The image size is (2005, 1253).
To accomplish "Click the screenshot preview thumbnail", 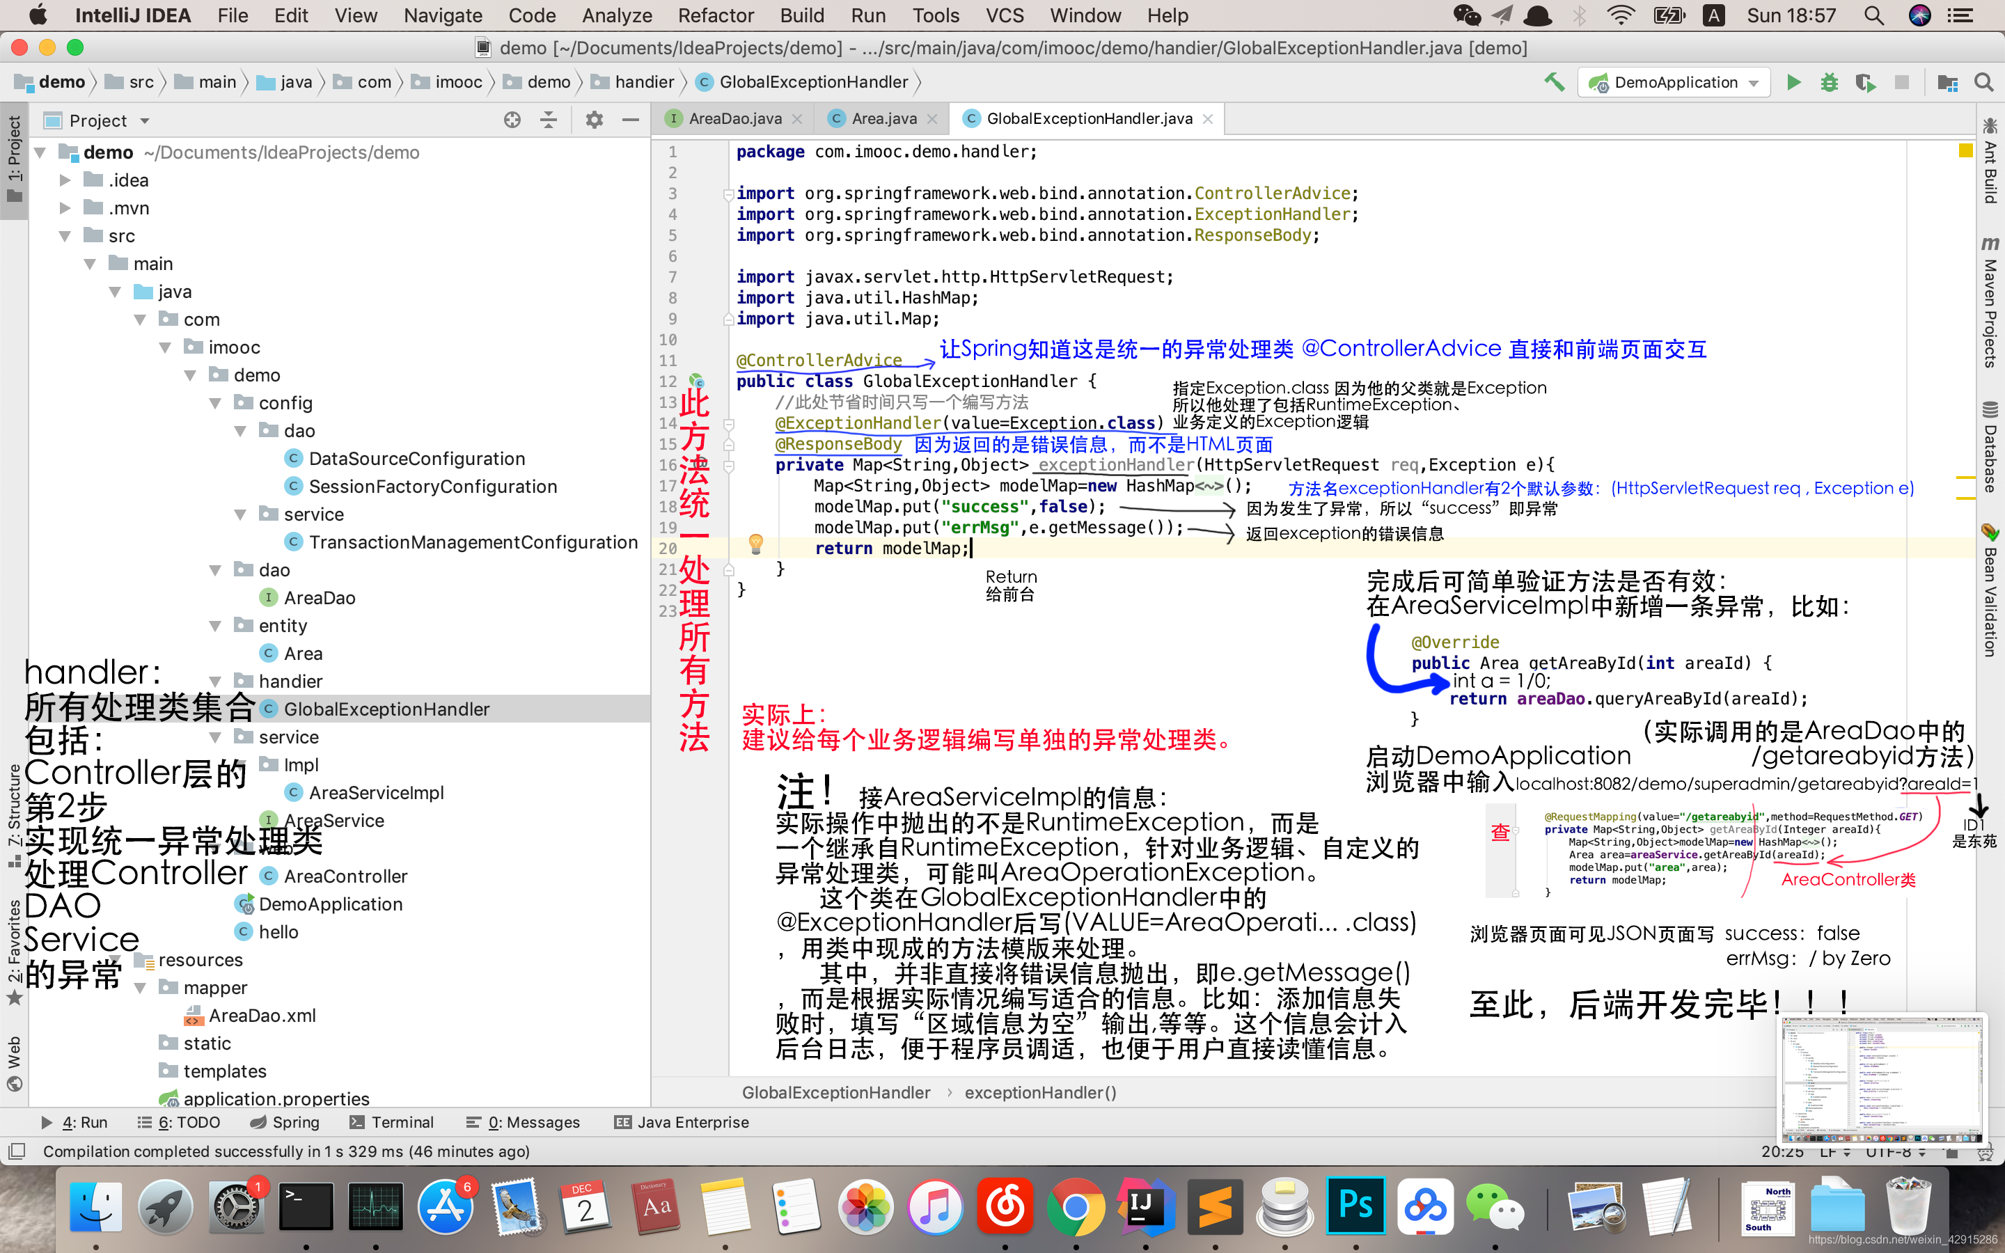I will pyautogui.click(x=1882, y=1078).
